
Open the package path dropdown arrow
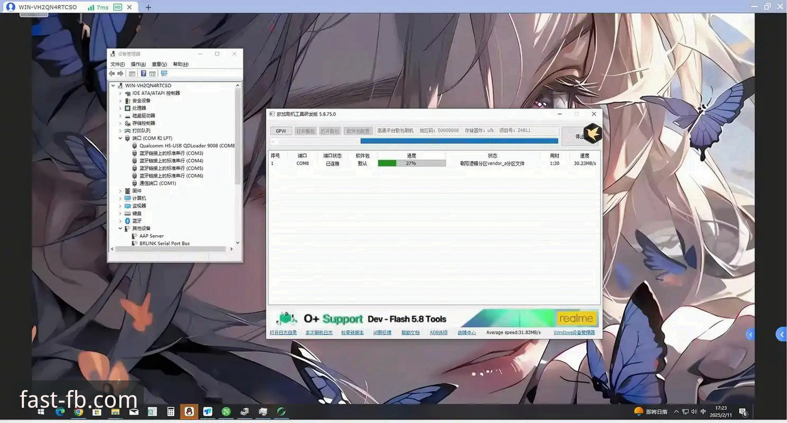[x=273, y=142]
